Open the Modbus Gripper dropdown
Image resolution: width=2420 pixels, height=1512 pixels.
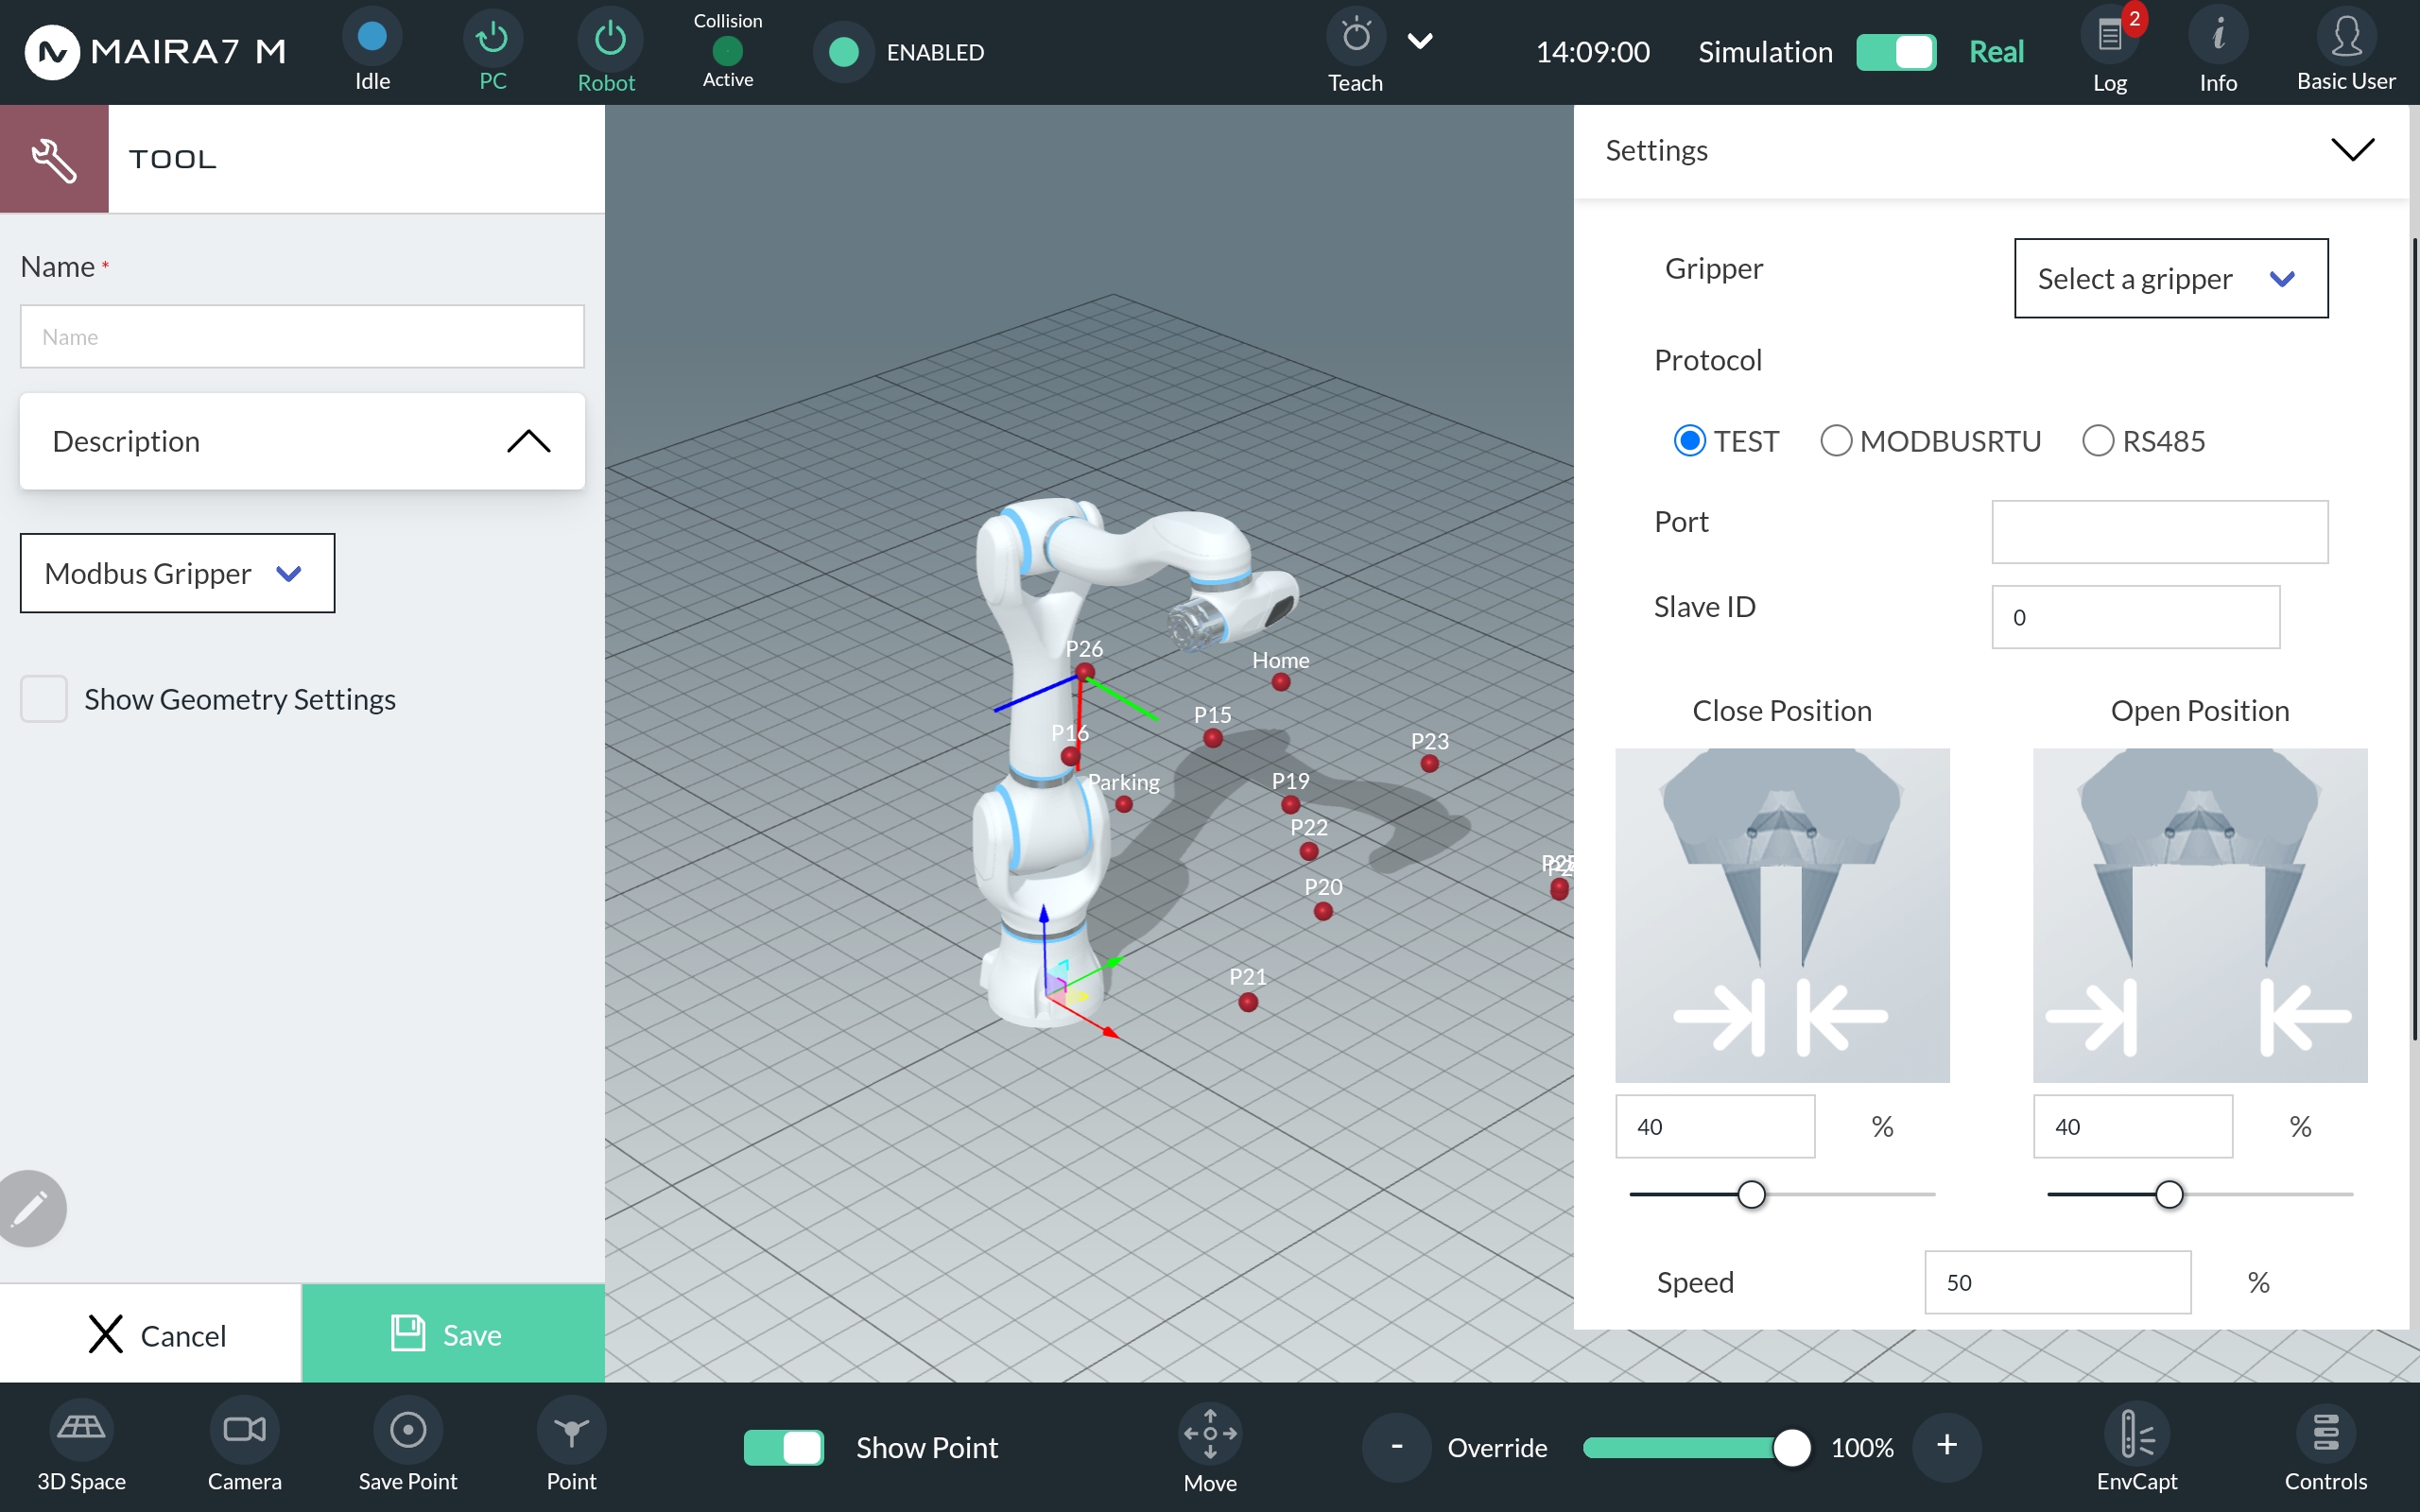point(178,573)
